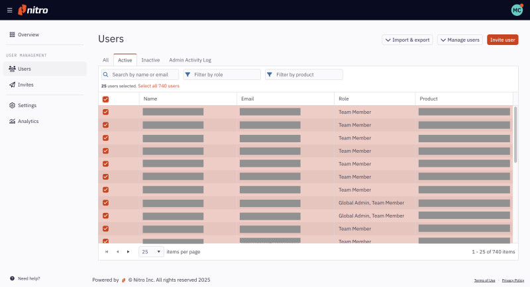Expand the Import & export dropdown

tap(407, 40)
